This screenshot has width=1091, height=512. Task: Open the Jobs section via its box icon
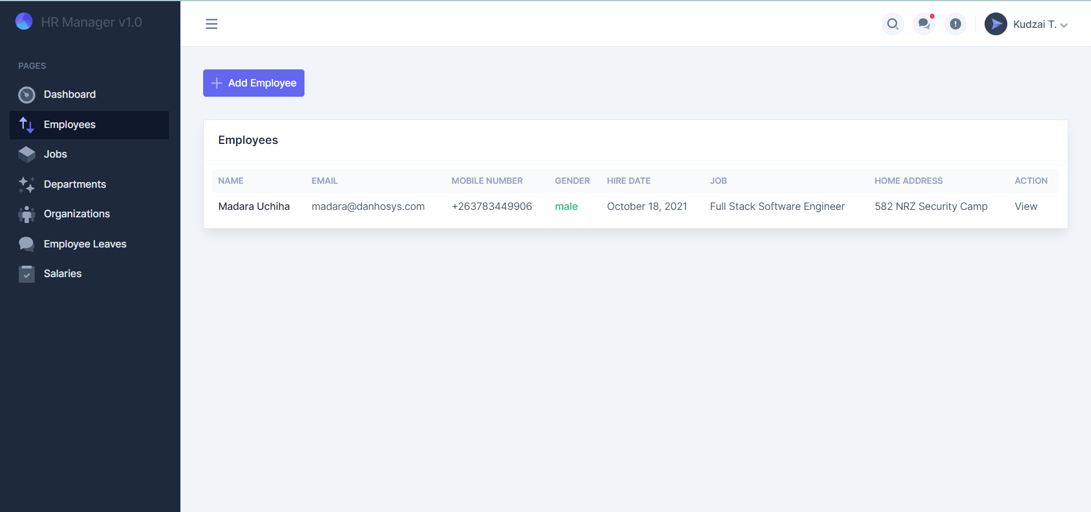pyautogui.click(x=26, y=154)
